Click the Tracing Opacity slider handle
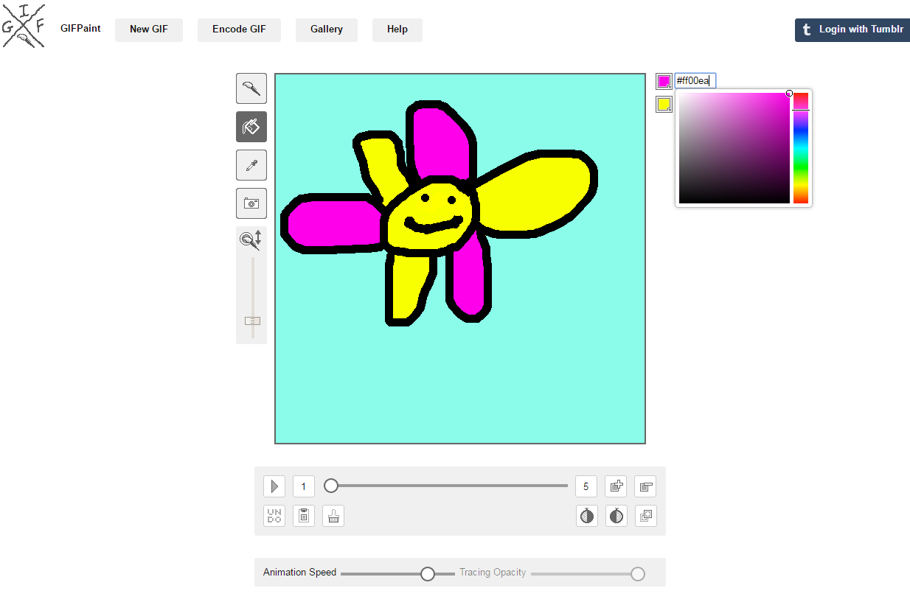This screenshot has width=910, height=605. click(x=638, y=574)
